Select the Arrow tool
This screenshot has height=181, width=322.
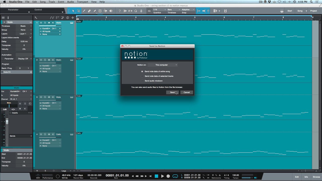point(73,11)
